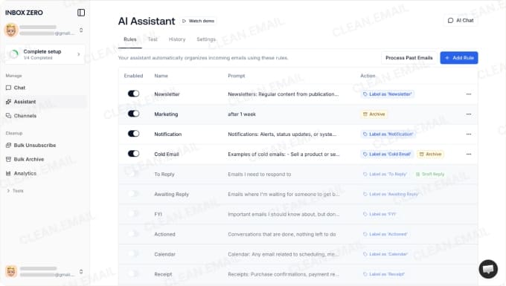Open more options for Notification rule
This screenshot has height=286, width=506.
(469, 134)
